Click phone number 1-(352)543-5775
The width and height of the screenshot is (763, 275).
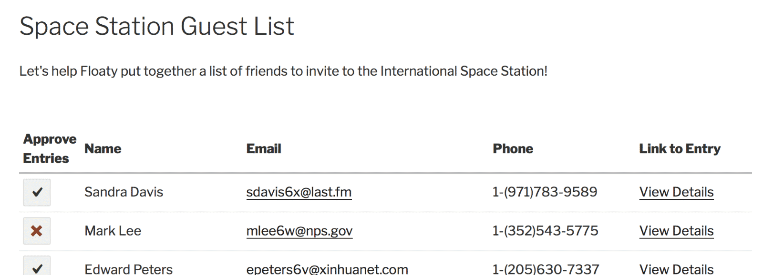(545, 231)
